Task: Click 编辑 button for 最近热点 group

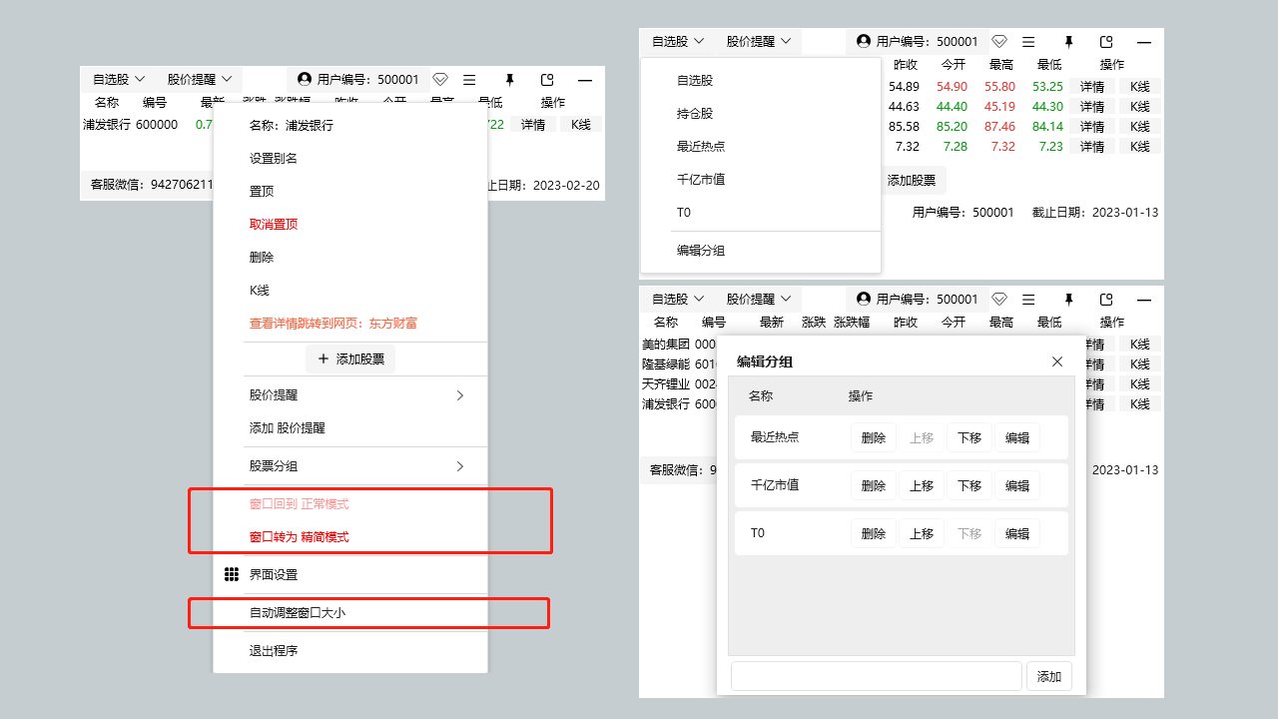Action: 1016,437
